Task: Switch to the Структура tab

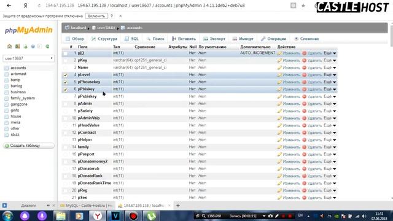Action: click(104, 39)
